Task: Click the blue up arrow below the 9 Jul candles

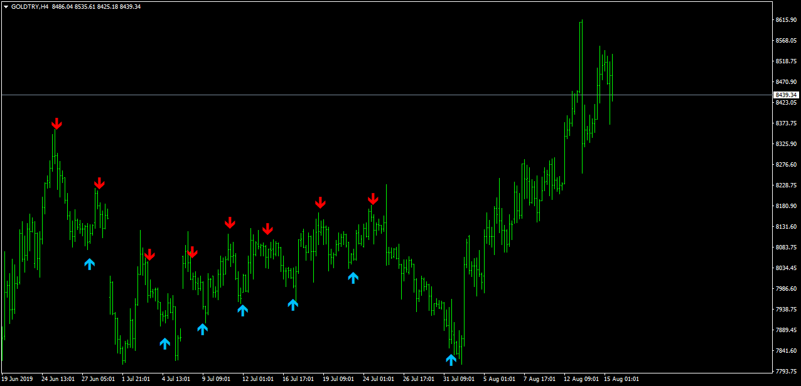Action: (202, 329)
